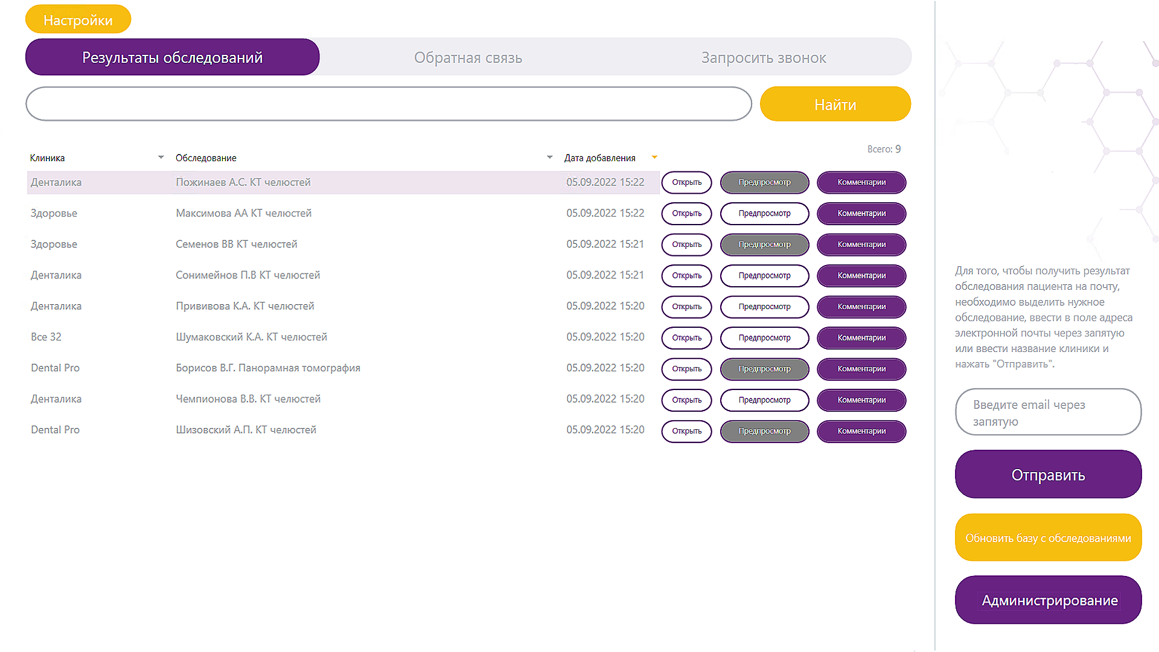This screenshot has width=1159, height=652.
Task: Open Комментарии for Семенов ВВ row
Action: tap(861, 245)
